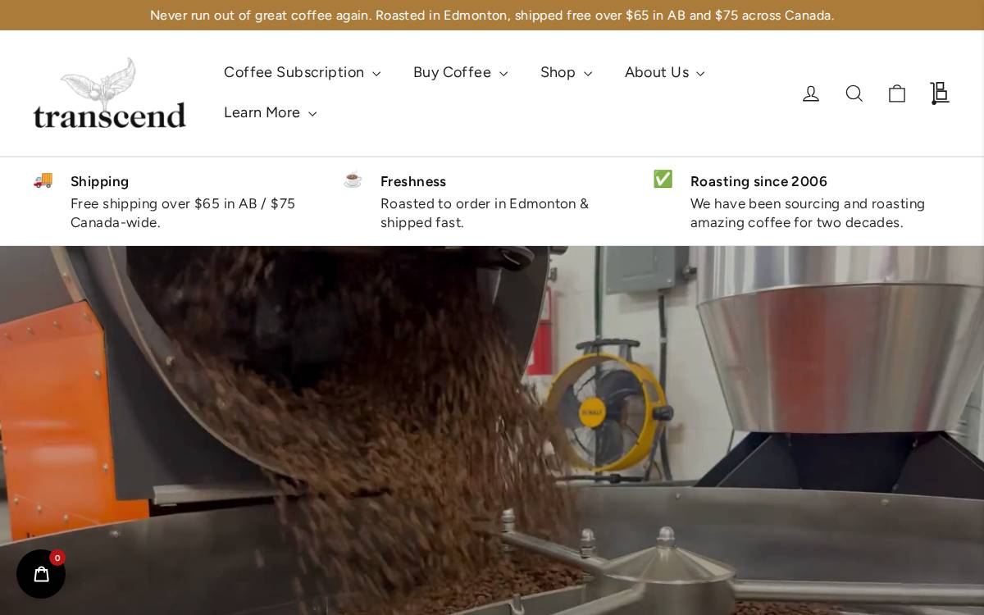984x615 pixels.
Task: Expand the Buy Coffee chevron
Action: coord(503,74)
